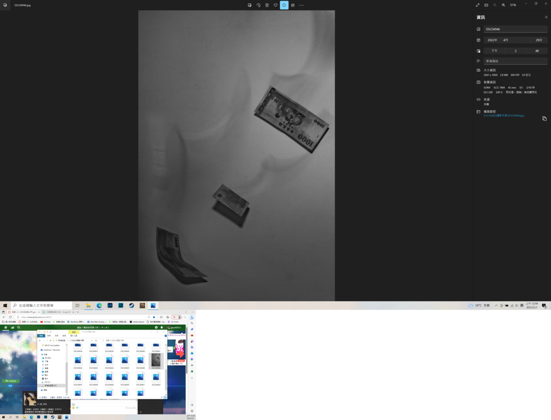Delete the photo using the trash icon
Screen dimensions: 551x420
[x=267, y=5]
